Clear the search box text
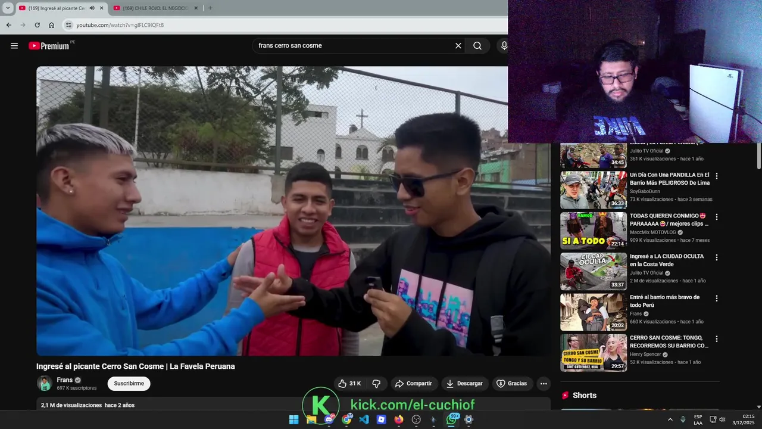Viewport: 762px width, 429px height. pyautogui.click(x=458, y=46)
